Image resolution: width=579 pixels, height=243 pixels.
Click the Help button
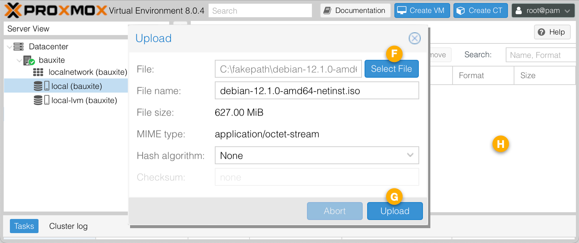[552, 32]
